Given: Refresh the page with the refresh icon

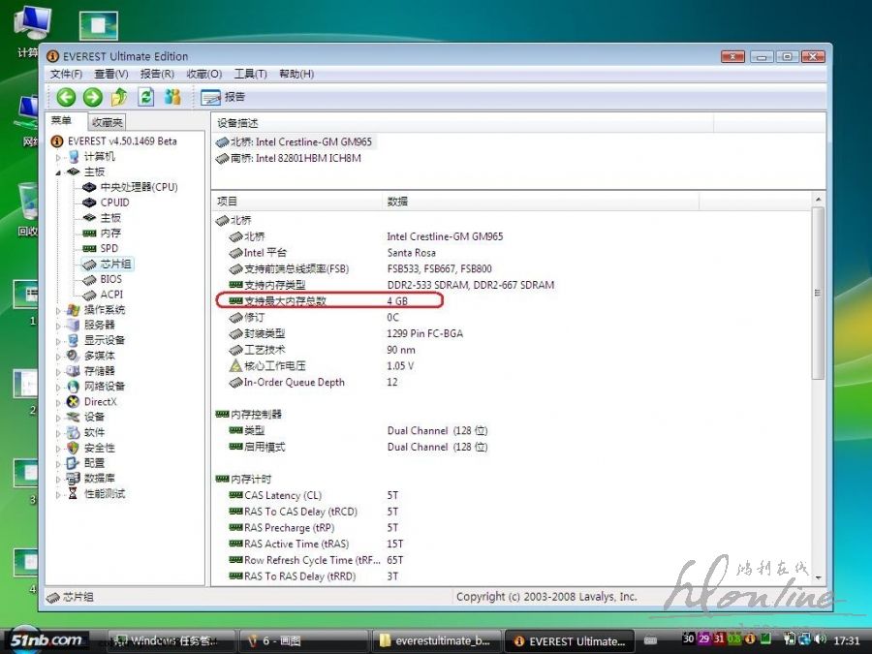Looking at the screenshot, I should pyautogui.click(x=145, y=97).
